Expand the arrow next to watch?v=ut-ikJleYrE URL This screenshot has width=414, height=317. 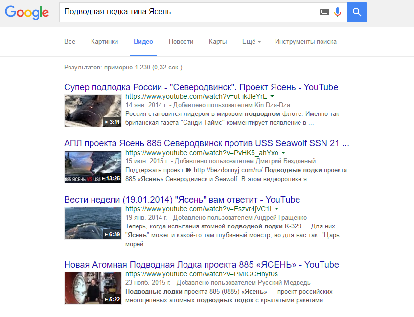click(272, 96)
